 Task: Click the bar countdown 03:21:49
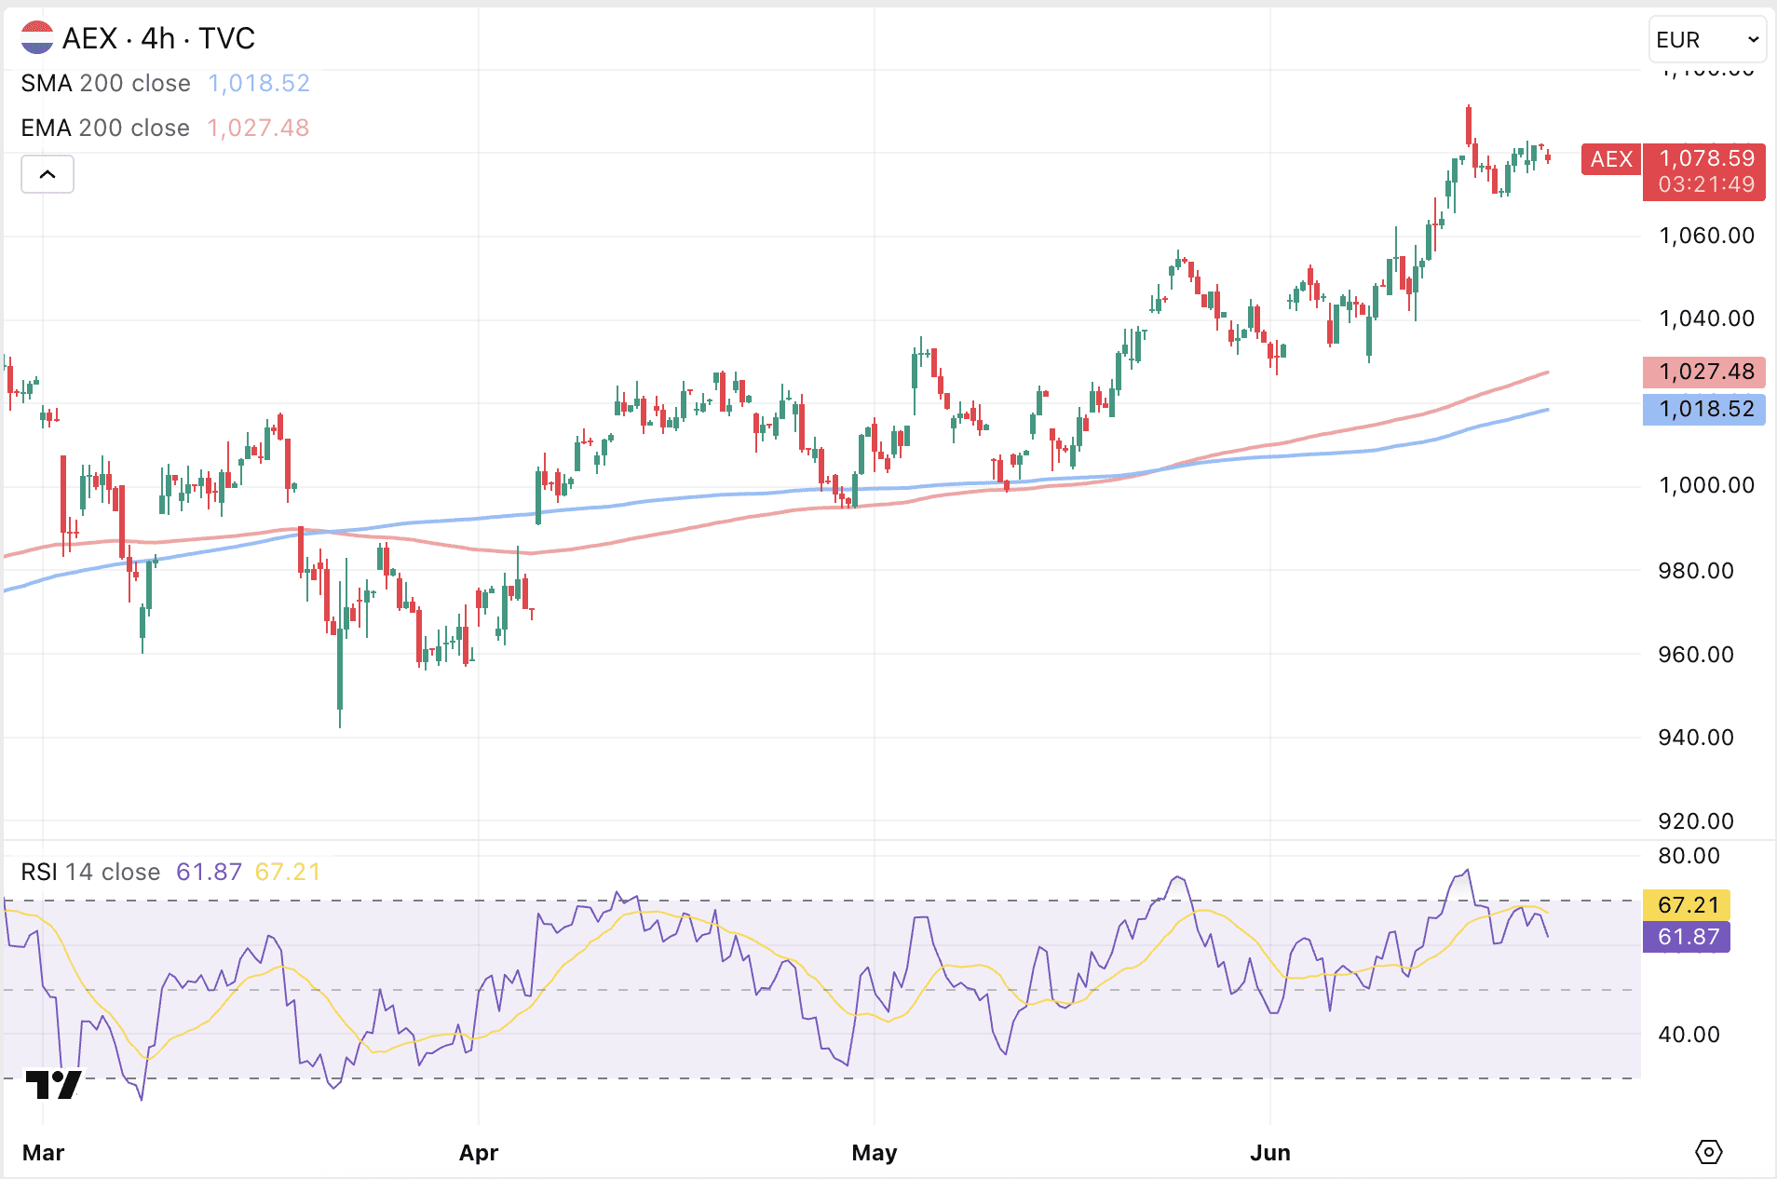click(x=1706, y=184)
